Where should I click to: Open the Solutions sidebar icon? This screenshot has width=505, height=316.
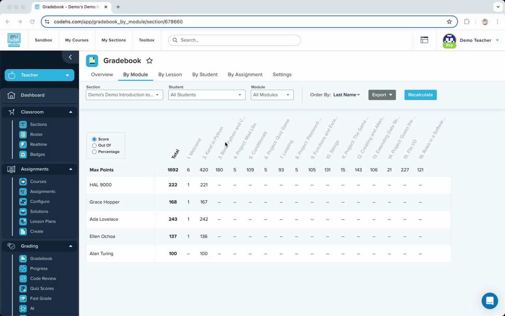(x=23, y=211)
